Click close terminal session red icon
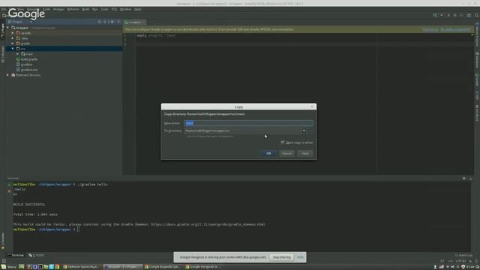This screenshot has height=270, width=480. pyautogui.click(x=9, y=190)
